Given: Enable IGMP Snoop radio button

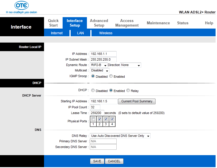Looking at the screenshot, I should pyautogui.click(x=111, y=76).
